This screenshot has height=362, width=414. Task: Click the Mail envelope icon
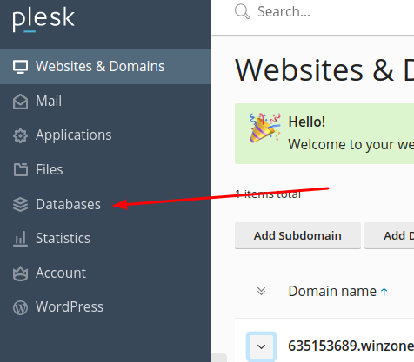coord(20,102)
